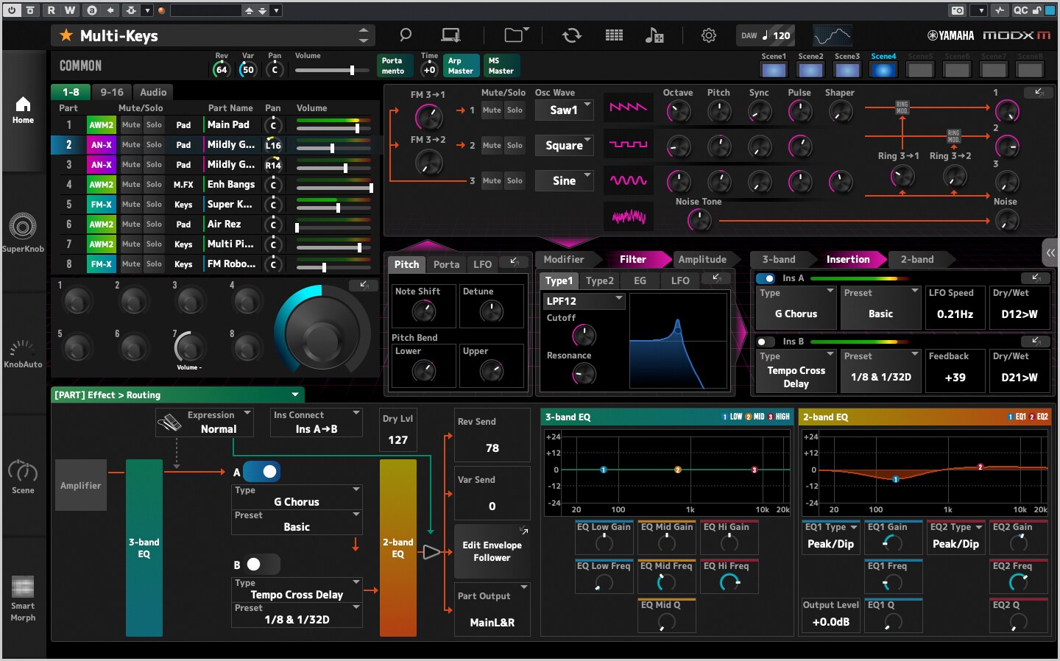Viewport: 1060px width, 661px height.
Task: Open the Saw1 oscillator wave dropdown
Action: tap(564, 110)
